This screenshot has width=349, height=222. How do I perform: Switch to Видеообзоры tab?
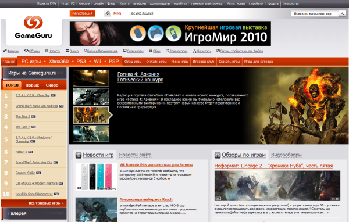[x=286, y=155]
